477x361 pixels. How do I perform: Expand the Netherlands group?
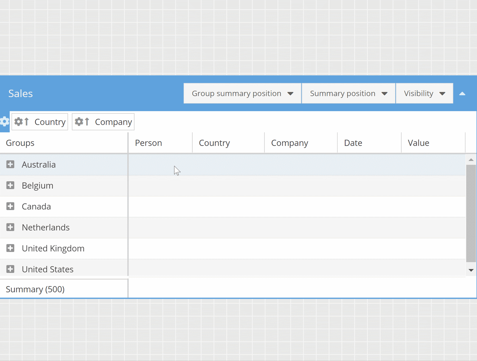click(10, 227)
